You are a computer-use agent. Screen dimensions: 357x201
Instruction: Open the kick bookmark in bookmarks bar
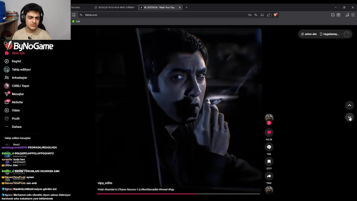(76, 21)
